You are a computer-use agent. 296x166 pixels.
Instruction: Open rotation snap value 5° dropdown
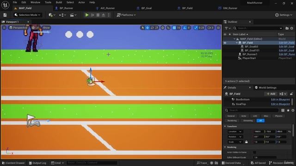[x=189, y=28]
